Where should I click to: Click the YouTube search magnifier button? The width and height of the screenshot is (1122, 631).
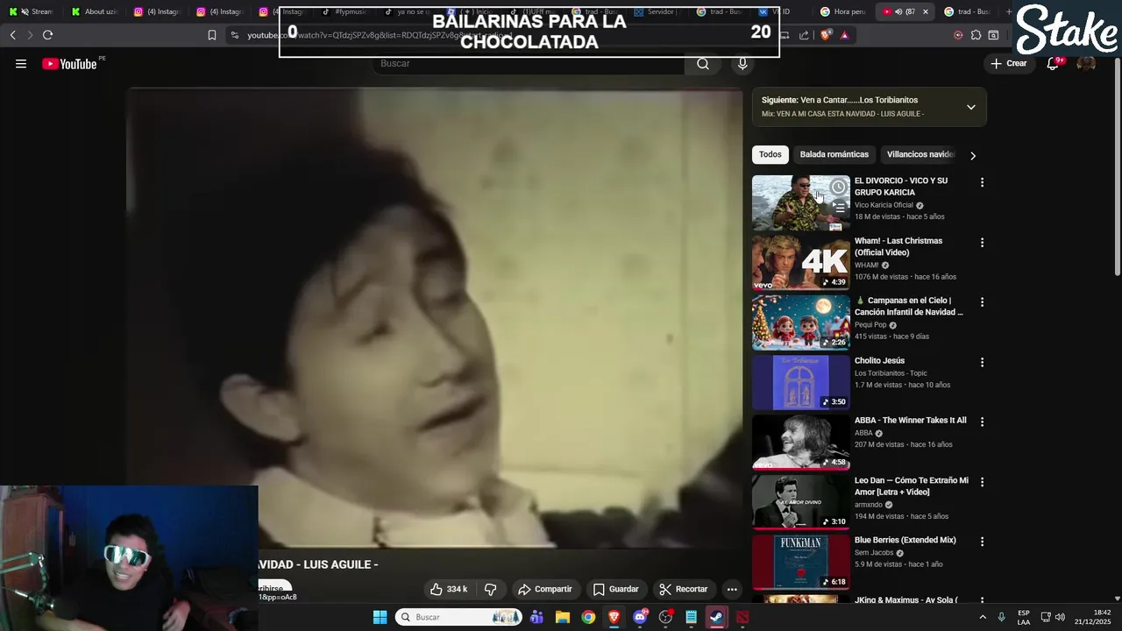pyautogui.click(x=703, y=63)
